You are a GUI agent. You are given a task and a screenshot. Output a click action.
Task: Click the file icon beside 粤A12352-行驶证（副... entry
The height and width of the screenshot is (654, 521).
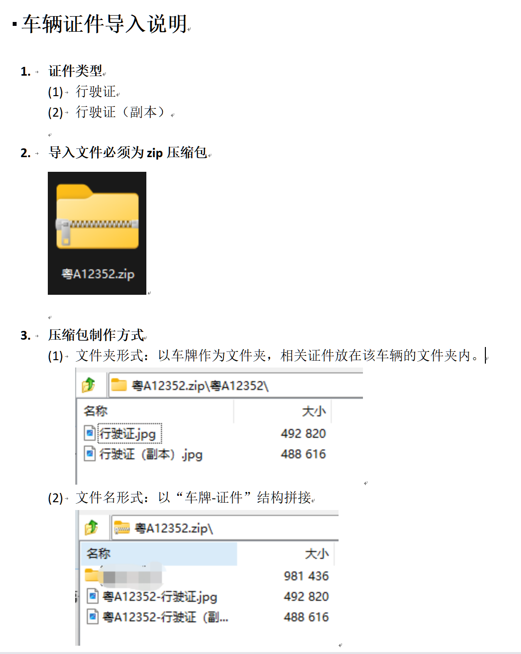tap(93, 616)
